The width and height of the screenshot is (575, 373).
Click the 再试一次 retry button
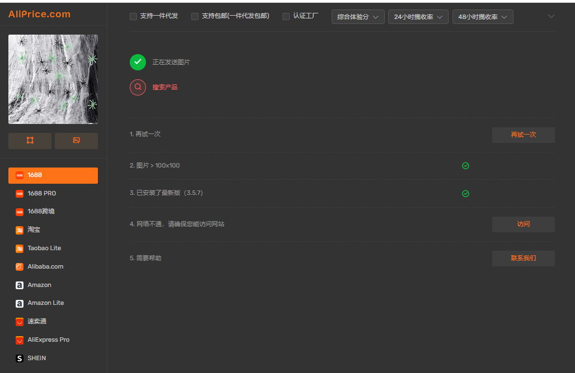tap(523, 135)
